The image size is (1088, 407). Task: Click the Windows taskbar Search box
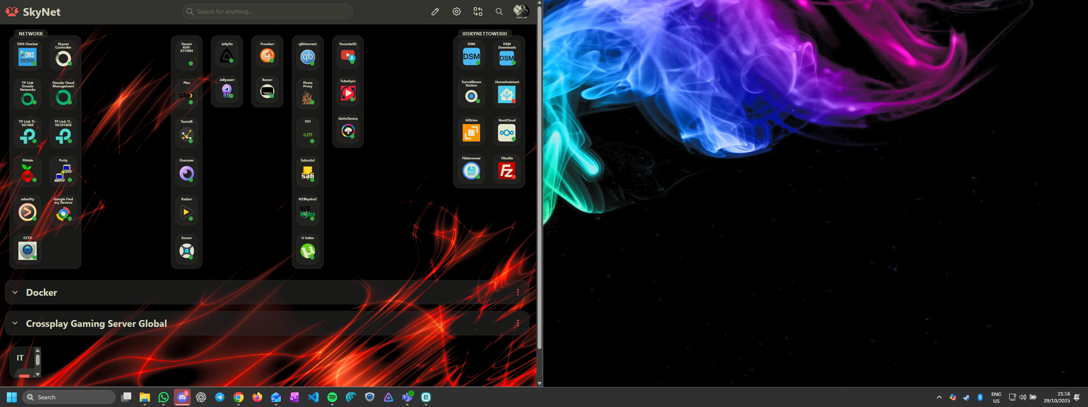point(69,397)
